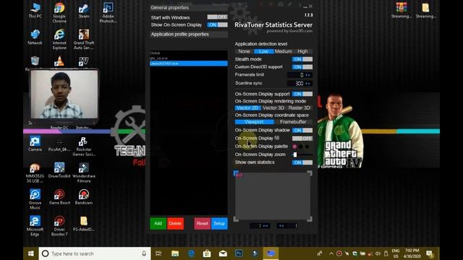Image resolution: width=463 pixels, height=260 pixels.
Task: Open the Steam desktop shortcut
Action: pyautogui.click(x=84, y=10)
